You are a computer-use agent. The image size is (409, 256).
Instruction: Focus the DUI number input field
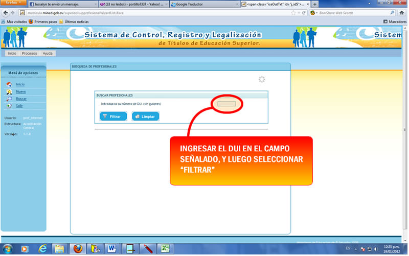pos(226,104)
